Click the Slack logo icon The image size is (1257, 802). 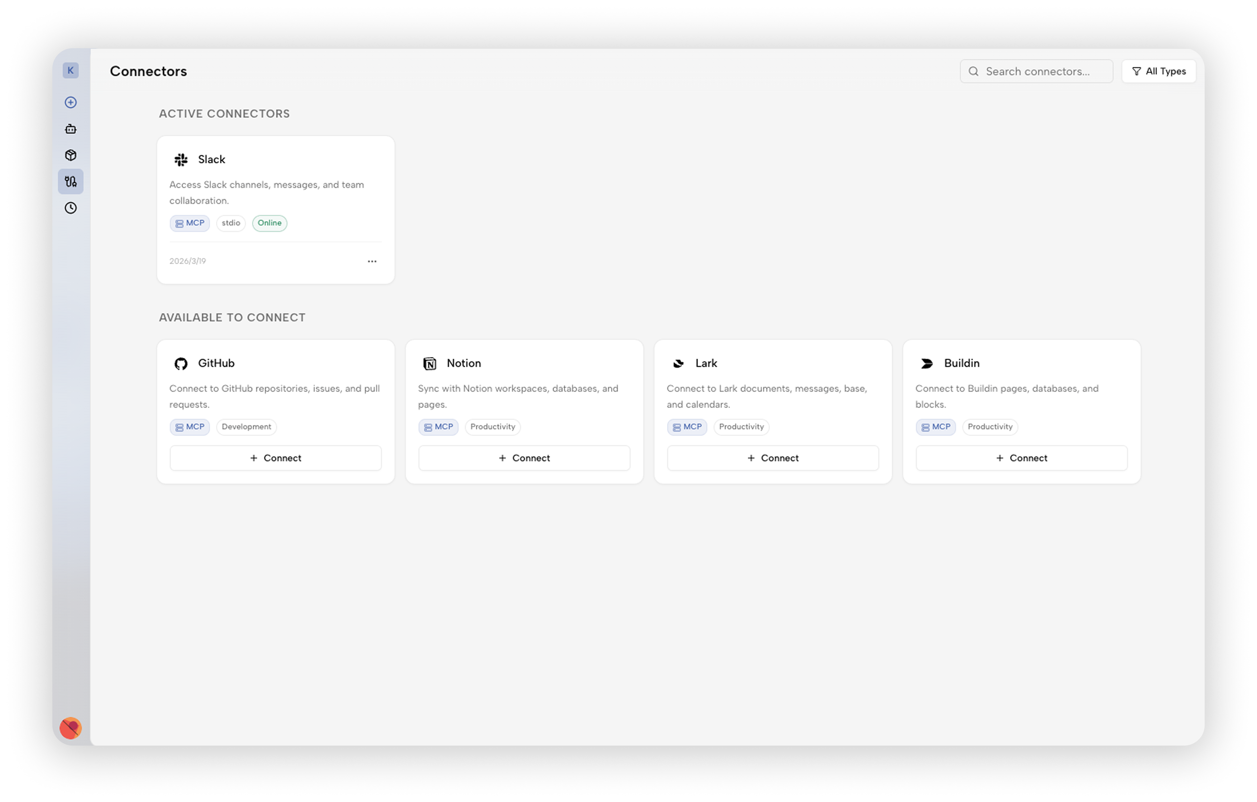click(x=181, y=160)
